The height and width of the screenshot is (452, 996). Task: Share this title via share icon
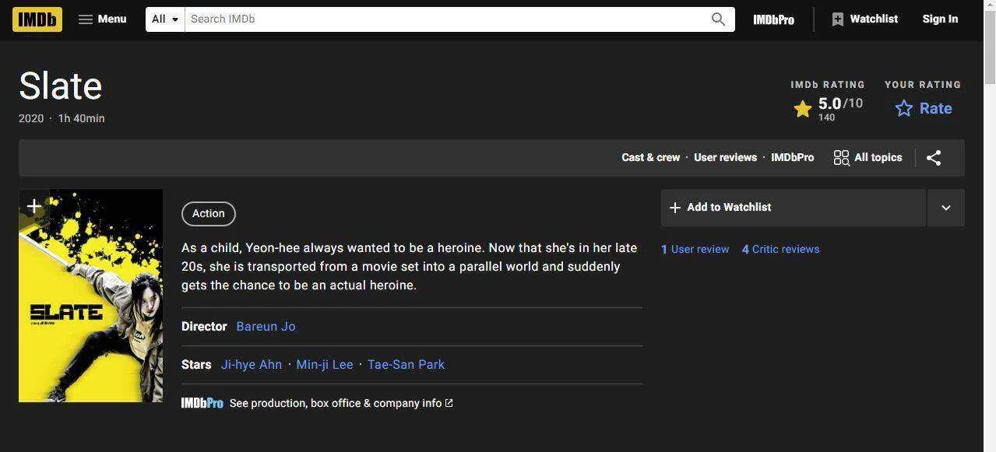point(934,158)
